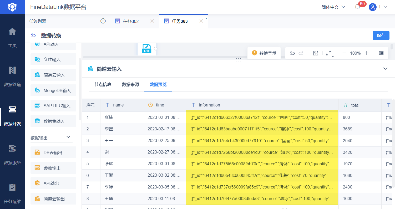Screen dimensions: 395x209
Task: Select the 简道云输入 operator in the list
Action: (53, 75)
